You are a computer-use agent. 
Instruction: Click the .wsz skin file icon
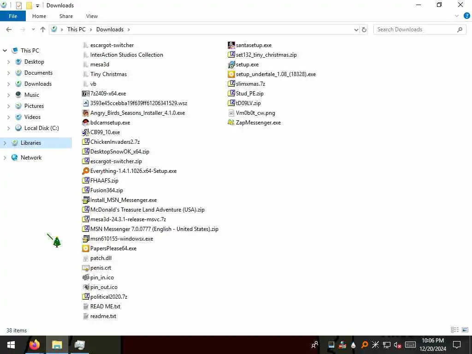click(85, 103)
